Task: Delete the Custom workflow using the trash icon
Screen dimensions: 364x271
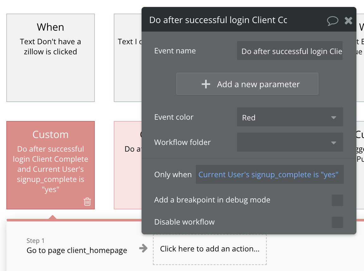Action: (87, 202)
